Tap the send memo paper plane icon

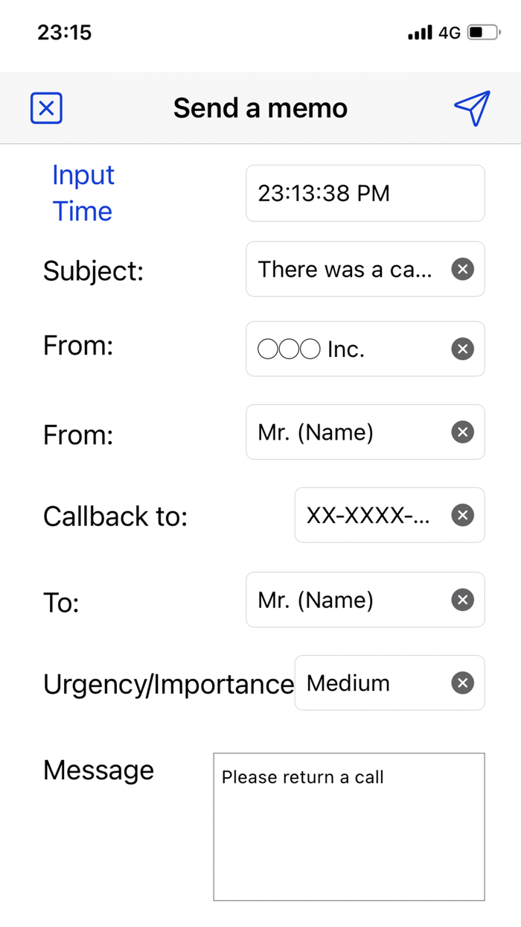(x=472, y=109)
